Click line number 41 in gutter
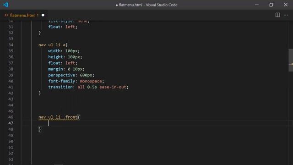Viewport: 293px width, 165px height. [11, 87]
